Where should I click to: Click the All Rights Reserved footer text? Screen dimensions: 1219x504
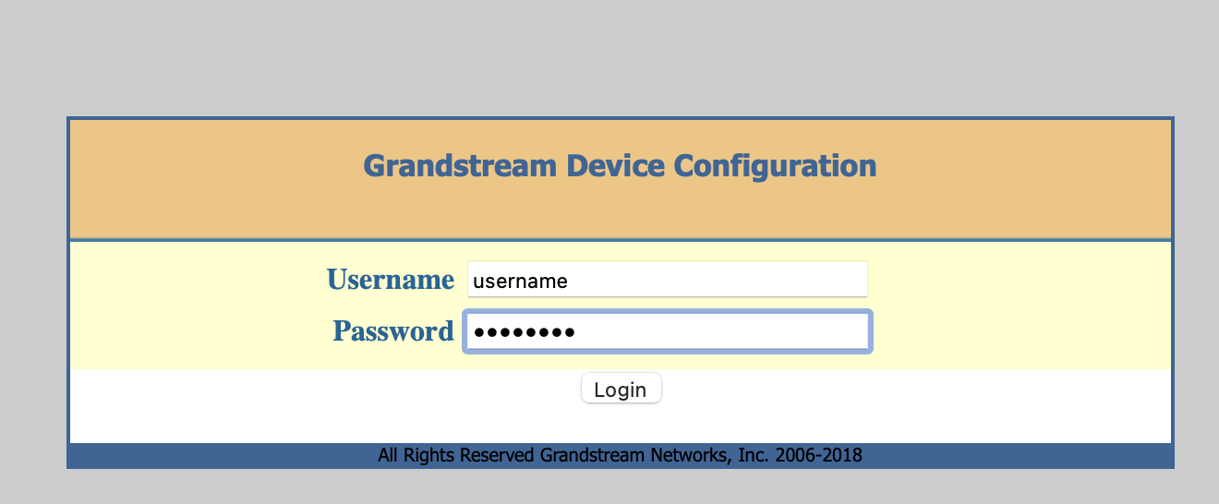click(457, 455)
